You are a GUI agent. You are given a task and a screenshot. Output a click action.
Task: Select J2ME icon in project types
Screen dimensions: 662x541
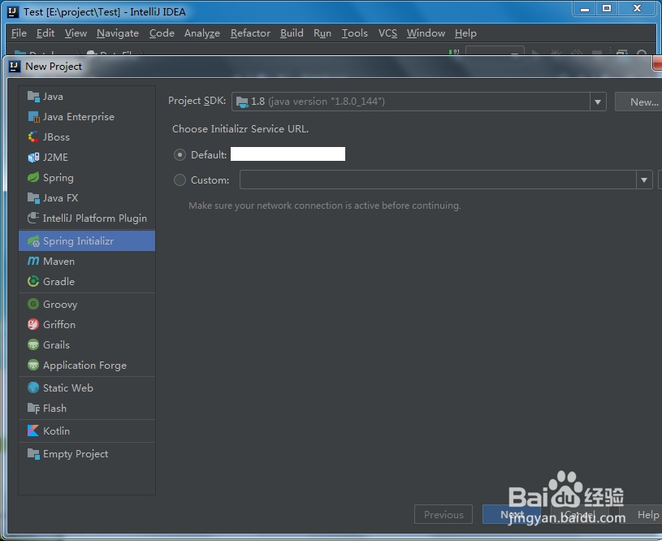coord(33,157)
